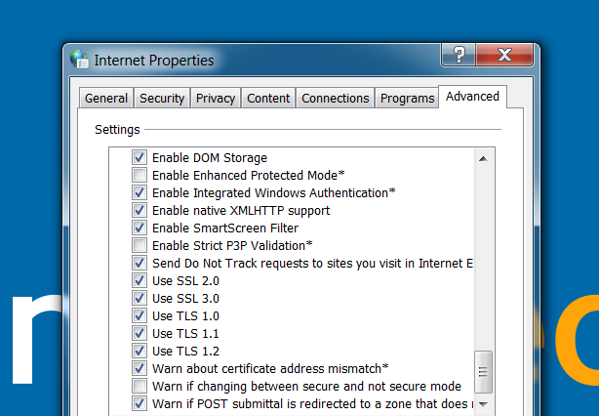Toggle Use TLS 1.2 checkbox
599x416 pixels.
coord(140,351)
